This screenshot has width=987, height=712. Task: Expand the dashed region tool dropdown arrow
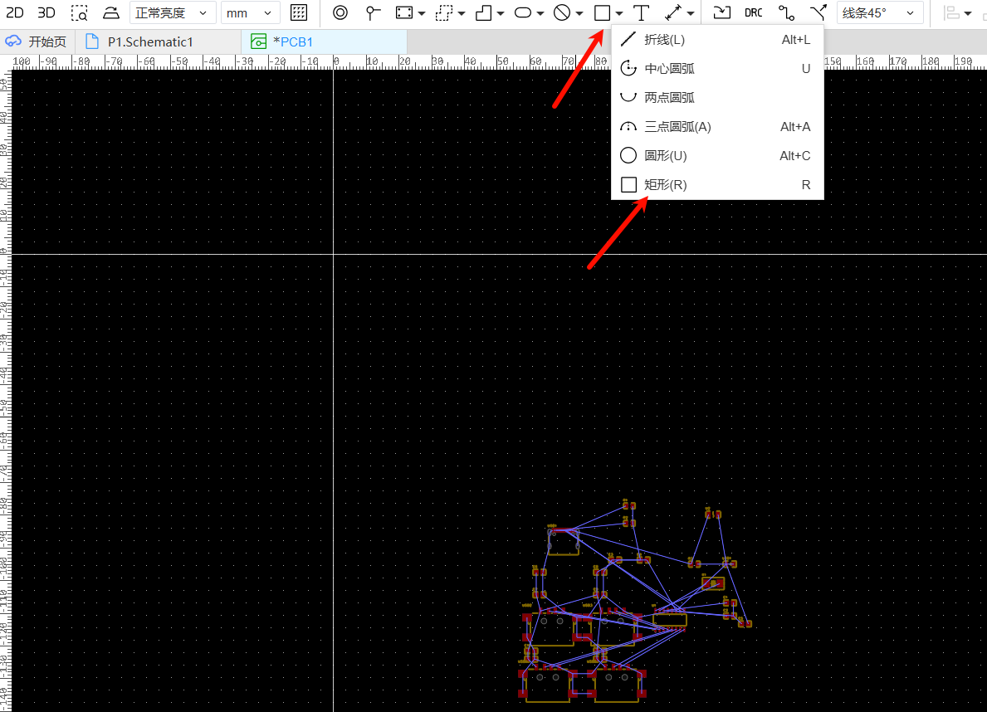[x=462, y=13]
